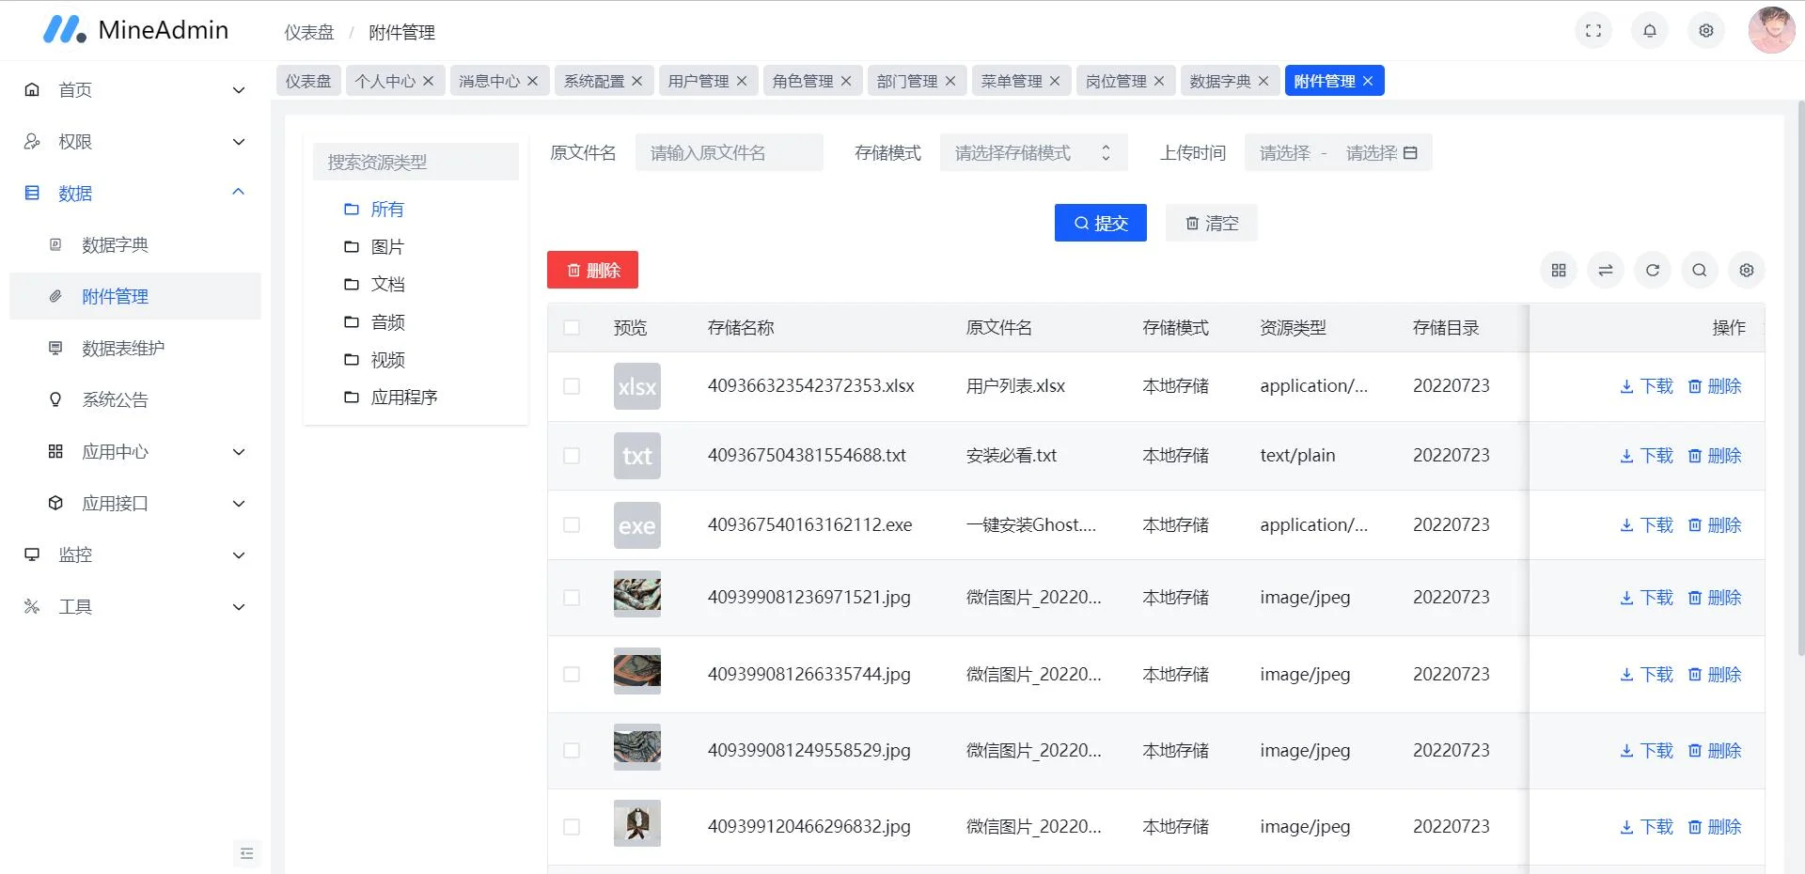Viewport: 1805px width, 874px height.
Task: Switch to the 用户管理 tab
Action: [700, 81]
